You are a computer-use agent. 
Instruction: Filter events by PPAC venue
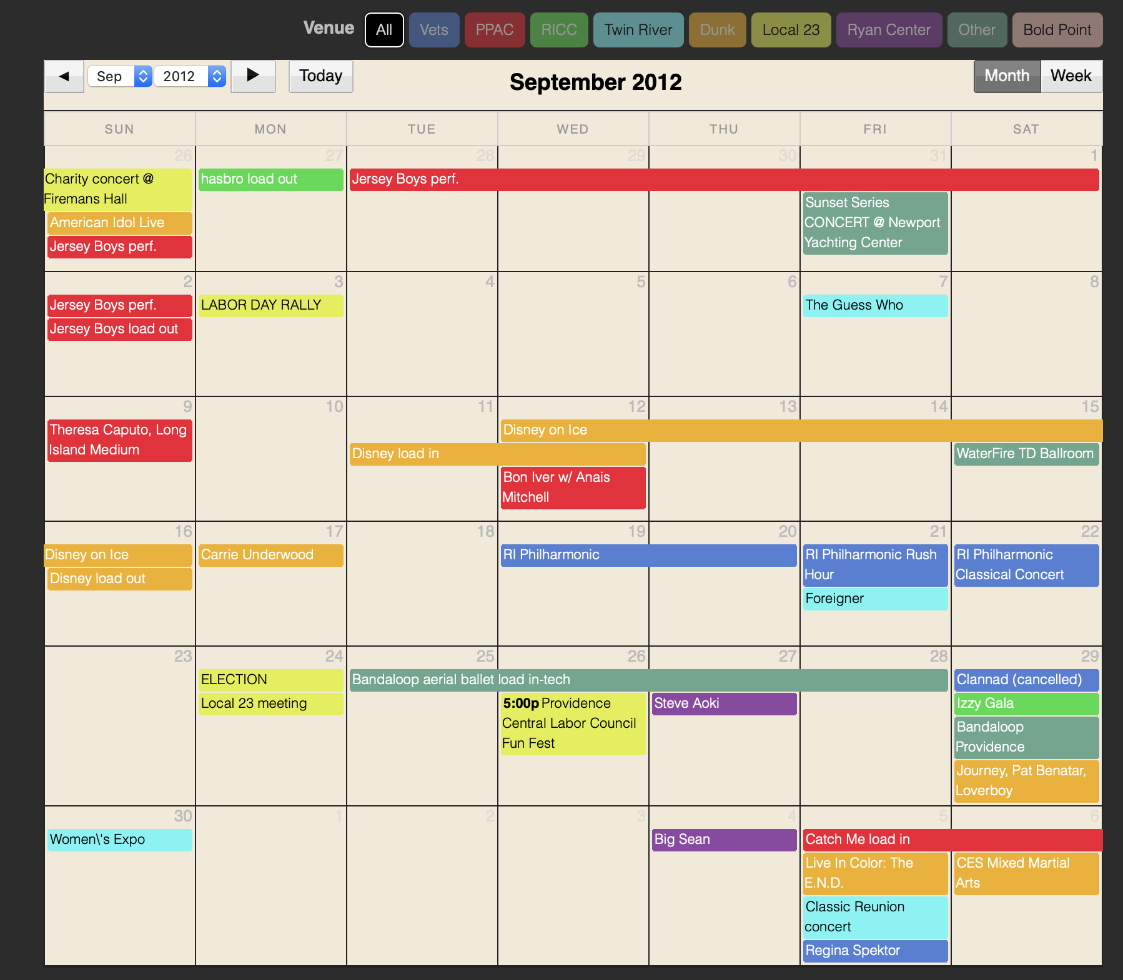(495, 30)
